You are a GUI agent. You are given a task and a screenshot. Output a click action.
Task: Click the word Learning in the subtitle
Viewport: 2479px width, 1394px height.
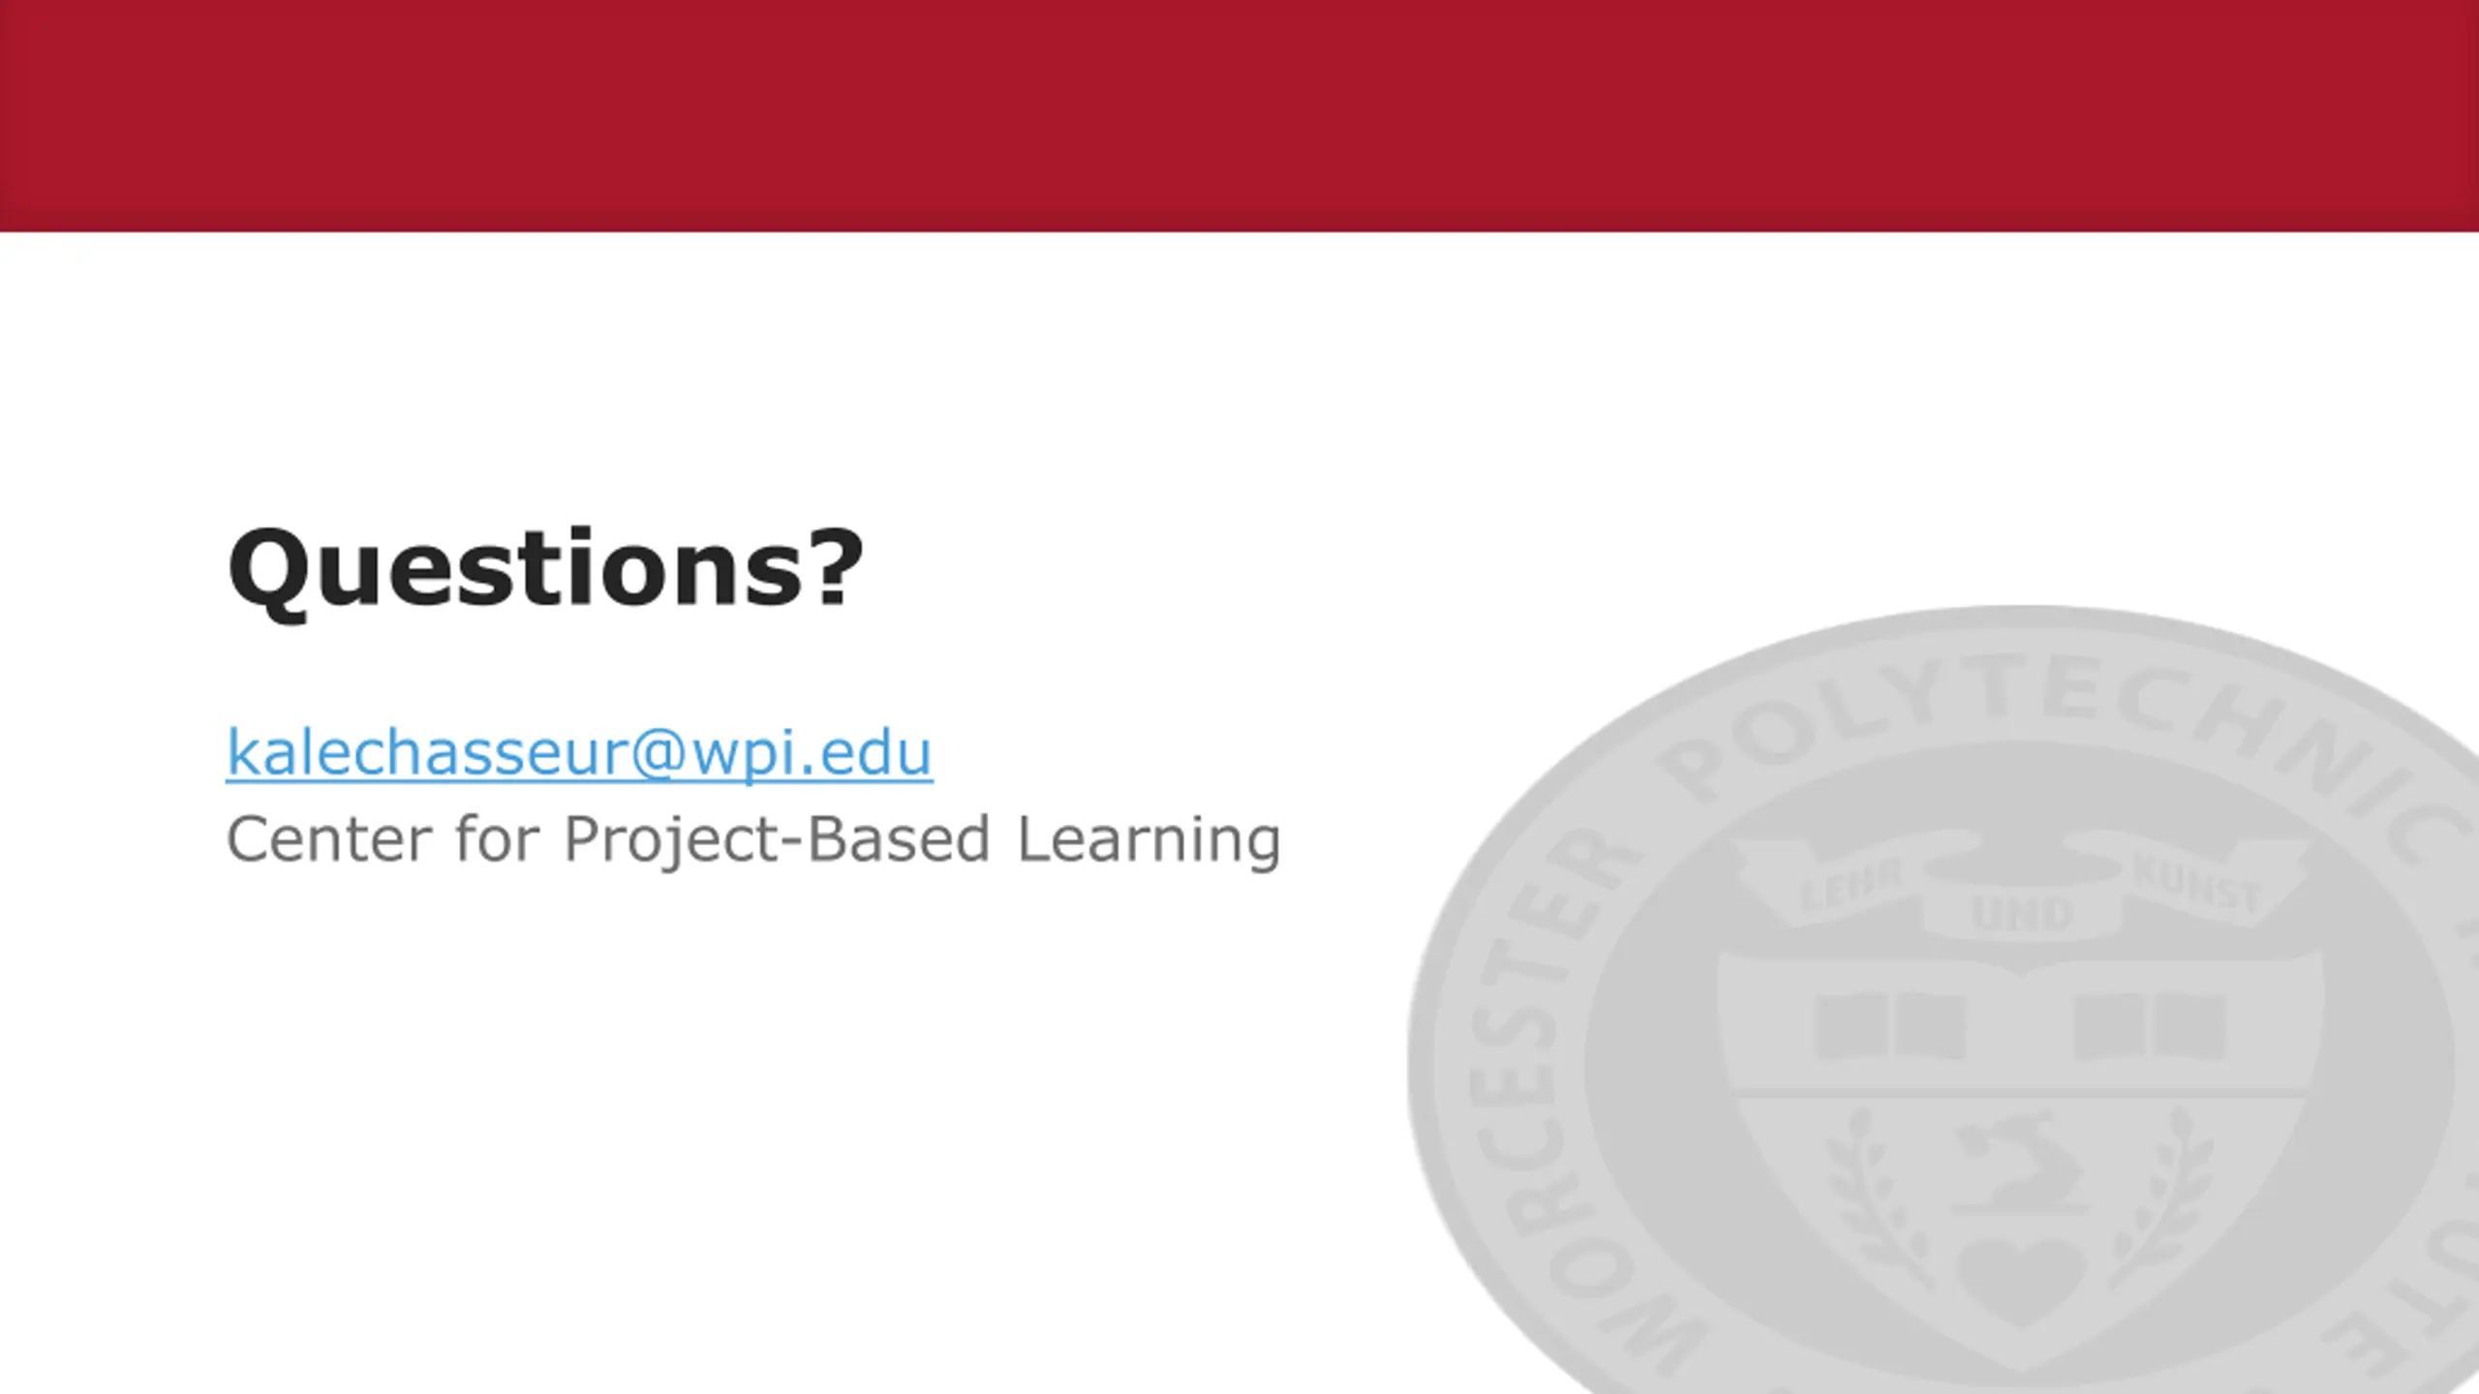coord(1148,840)
